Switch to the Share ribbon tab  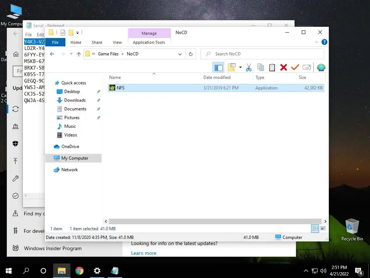coord(97,42)
